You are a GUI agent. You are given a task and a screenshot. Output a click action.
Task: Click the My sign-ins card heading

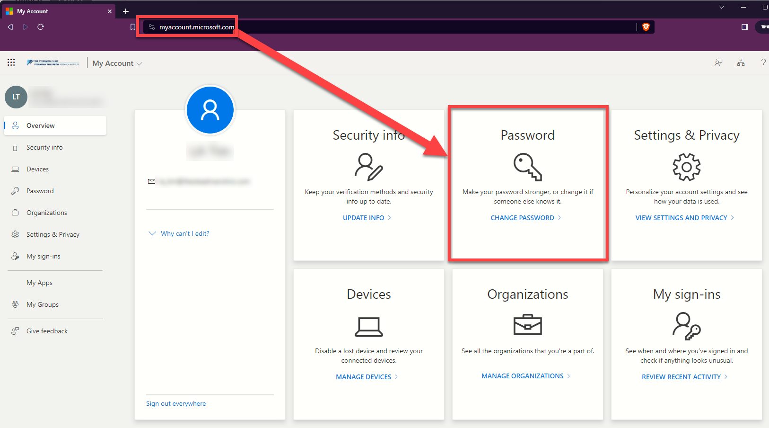(x=687, y=294)
